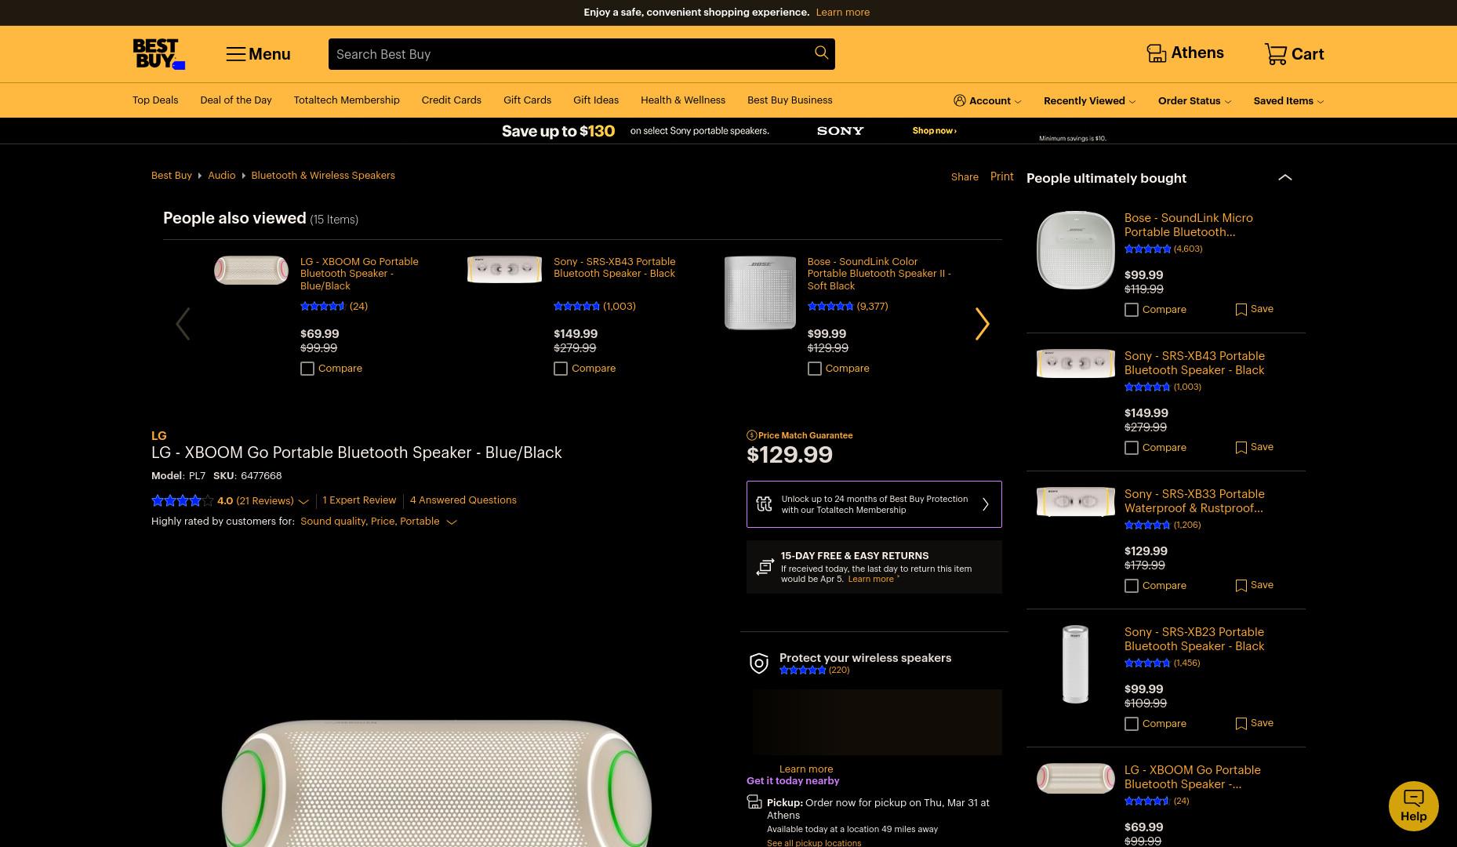This screenshot has height=847, width=1457.
Task: Open Health & Wellness nav item
Action: (x=683, y=100)
